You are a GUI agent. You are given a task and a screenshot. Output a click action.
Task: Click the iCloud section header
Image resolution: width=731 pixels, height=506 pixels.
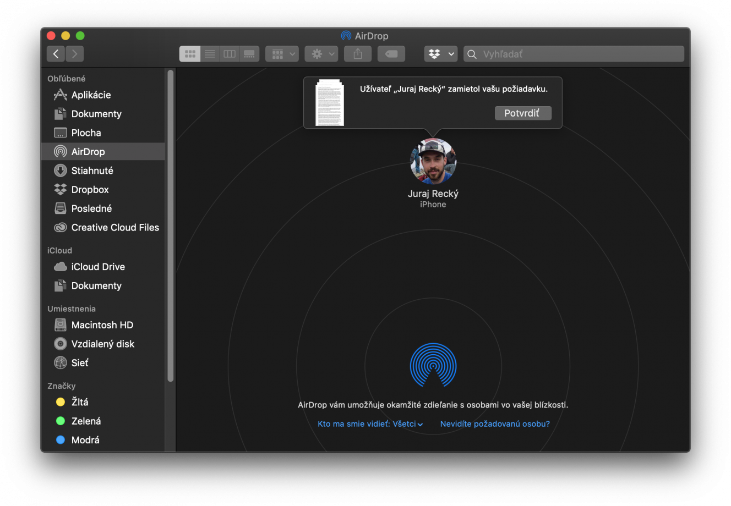coord(59,250)
